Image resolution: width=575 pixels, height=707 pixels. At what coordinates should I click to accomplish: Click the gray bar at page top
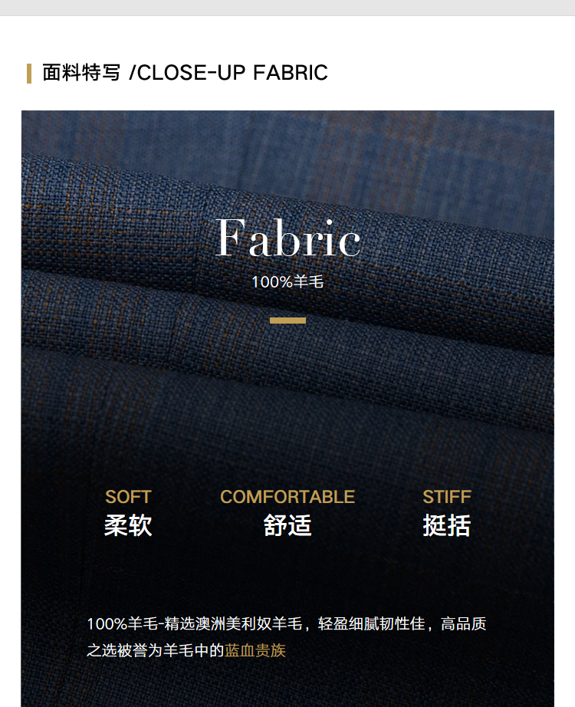287,8
